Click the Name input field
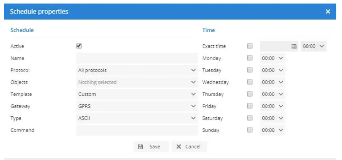This screenshot has height=160, width=342. tap(137, 58)
